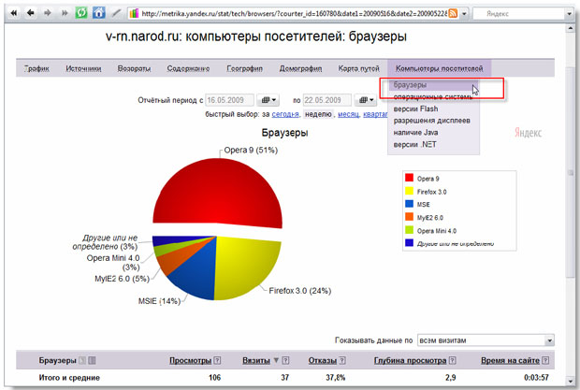Screen dimensions: 580x390
Task: Sort table by Визиты column
Action: 256,360
